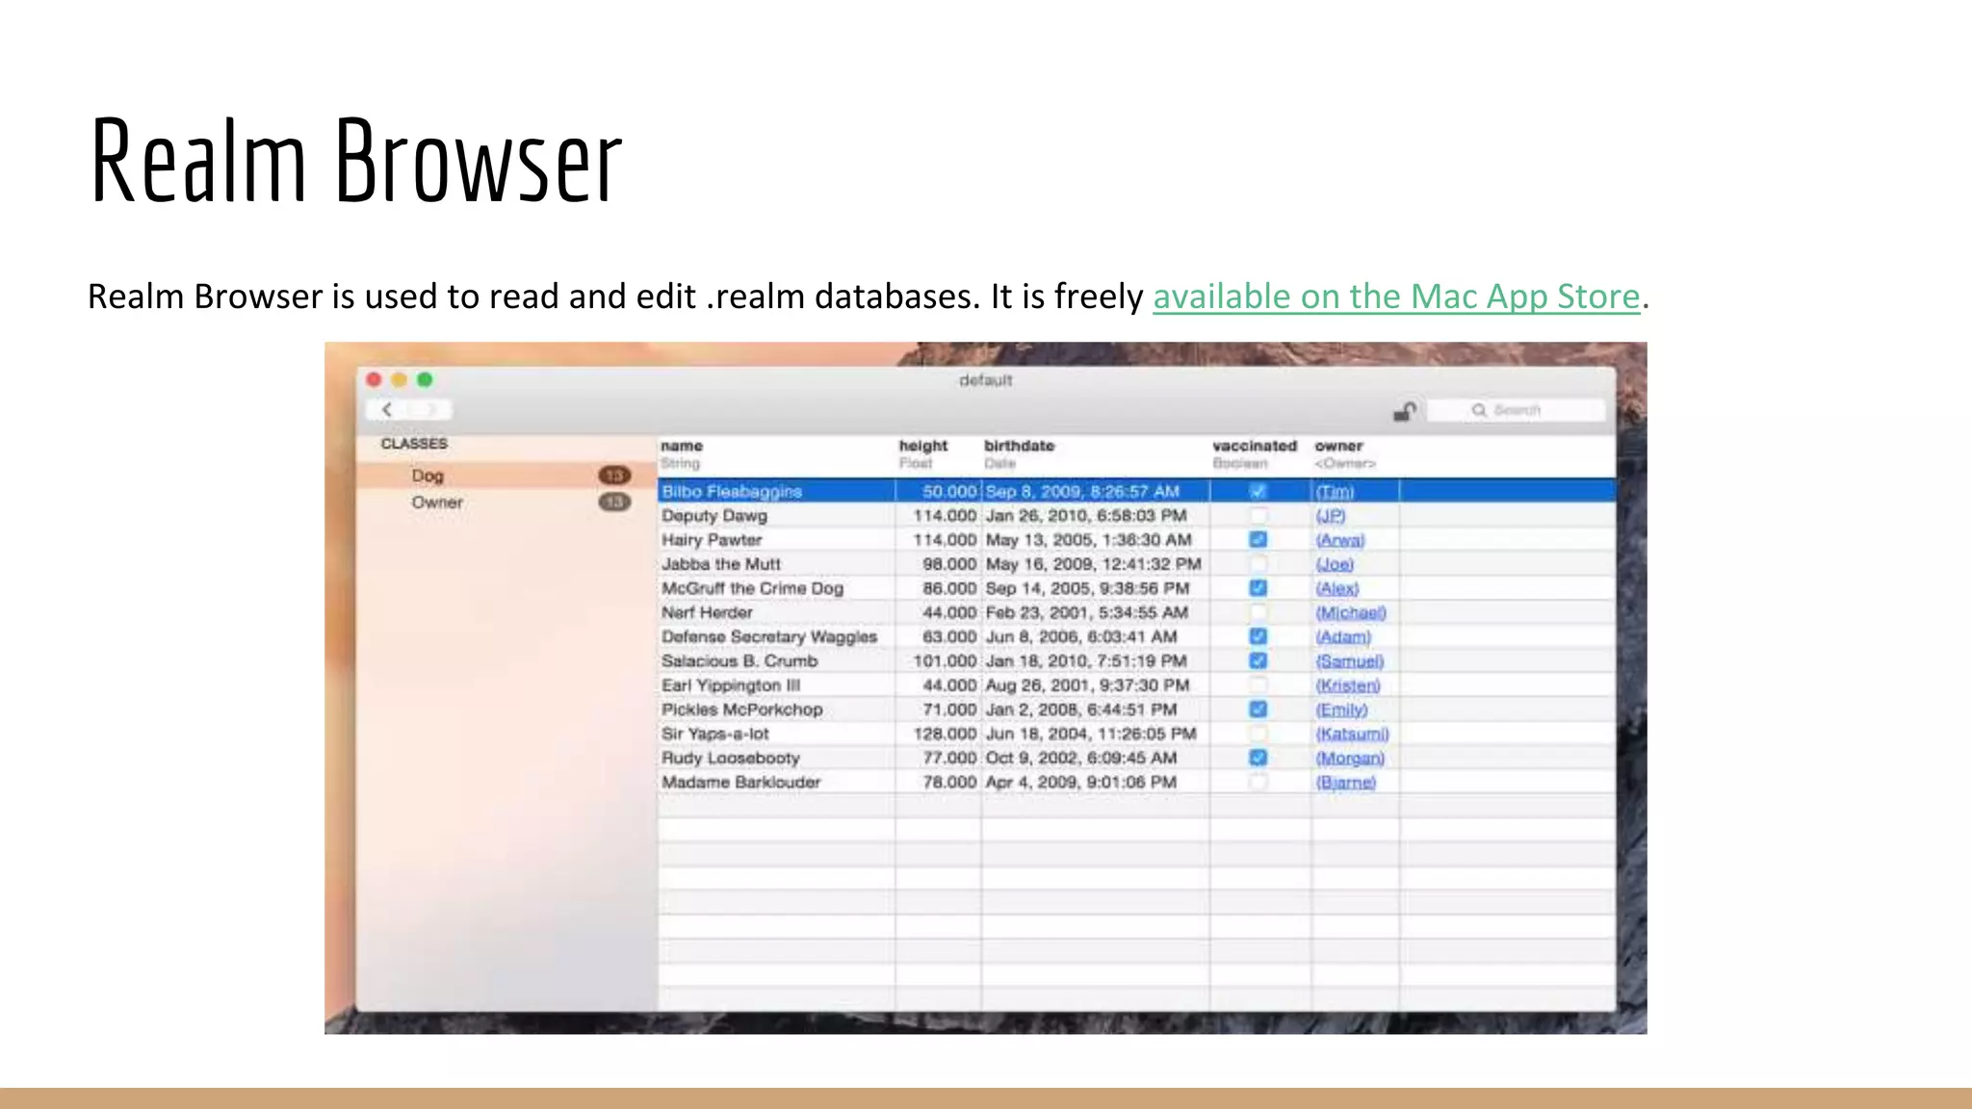The width and height of the screenshot is (1972, 1109).
Task: Select the Nerf Herder name cell
Action: [x=776, y=612]
